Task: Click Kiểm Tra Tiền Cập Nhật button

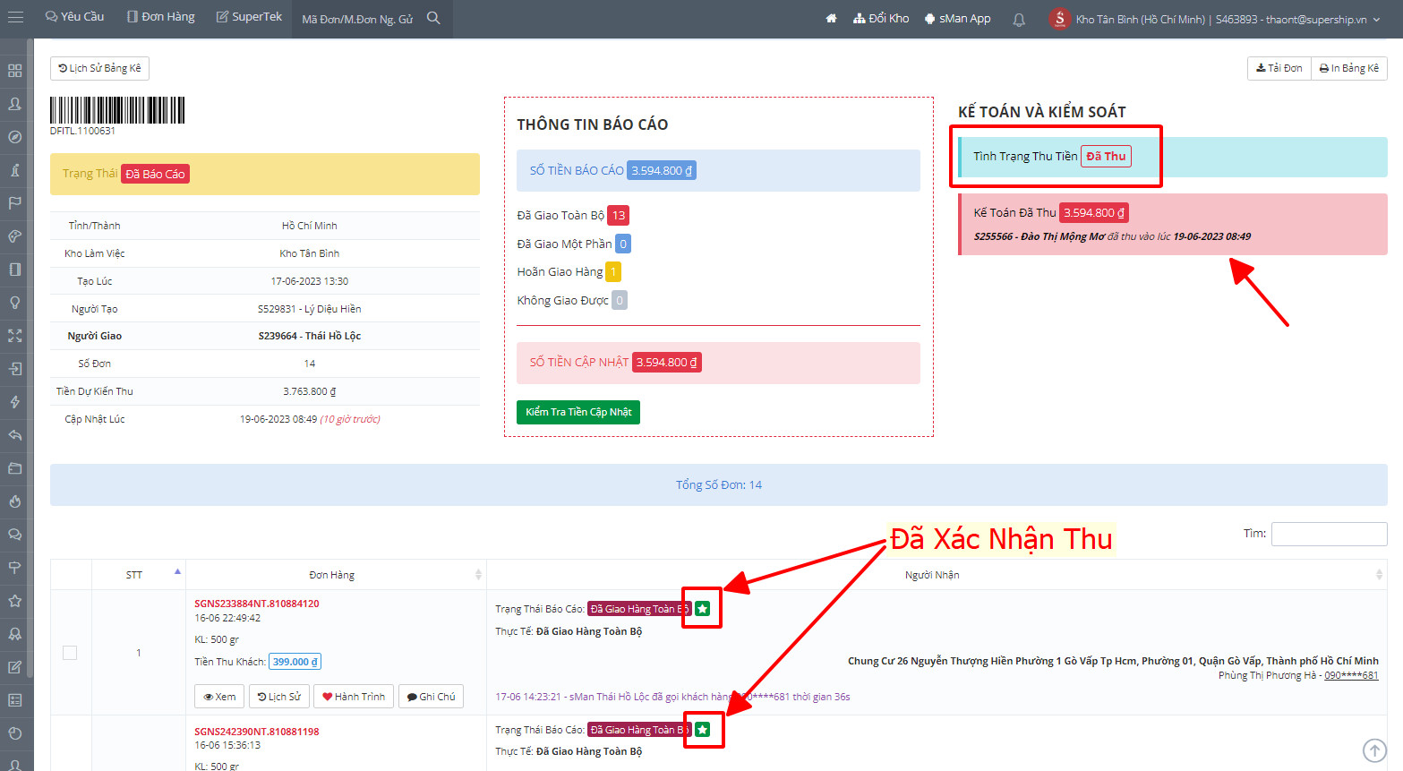Action: [578, 412]
